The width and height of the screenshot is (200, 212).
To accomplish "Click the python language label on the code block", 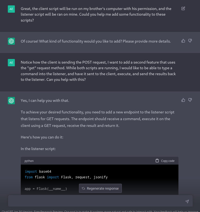I will click(29, 161).
